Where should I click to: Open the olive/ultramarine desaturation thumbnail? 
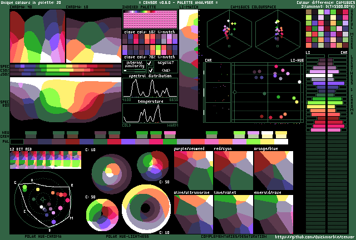point(194,214)
